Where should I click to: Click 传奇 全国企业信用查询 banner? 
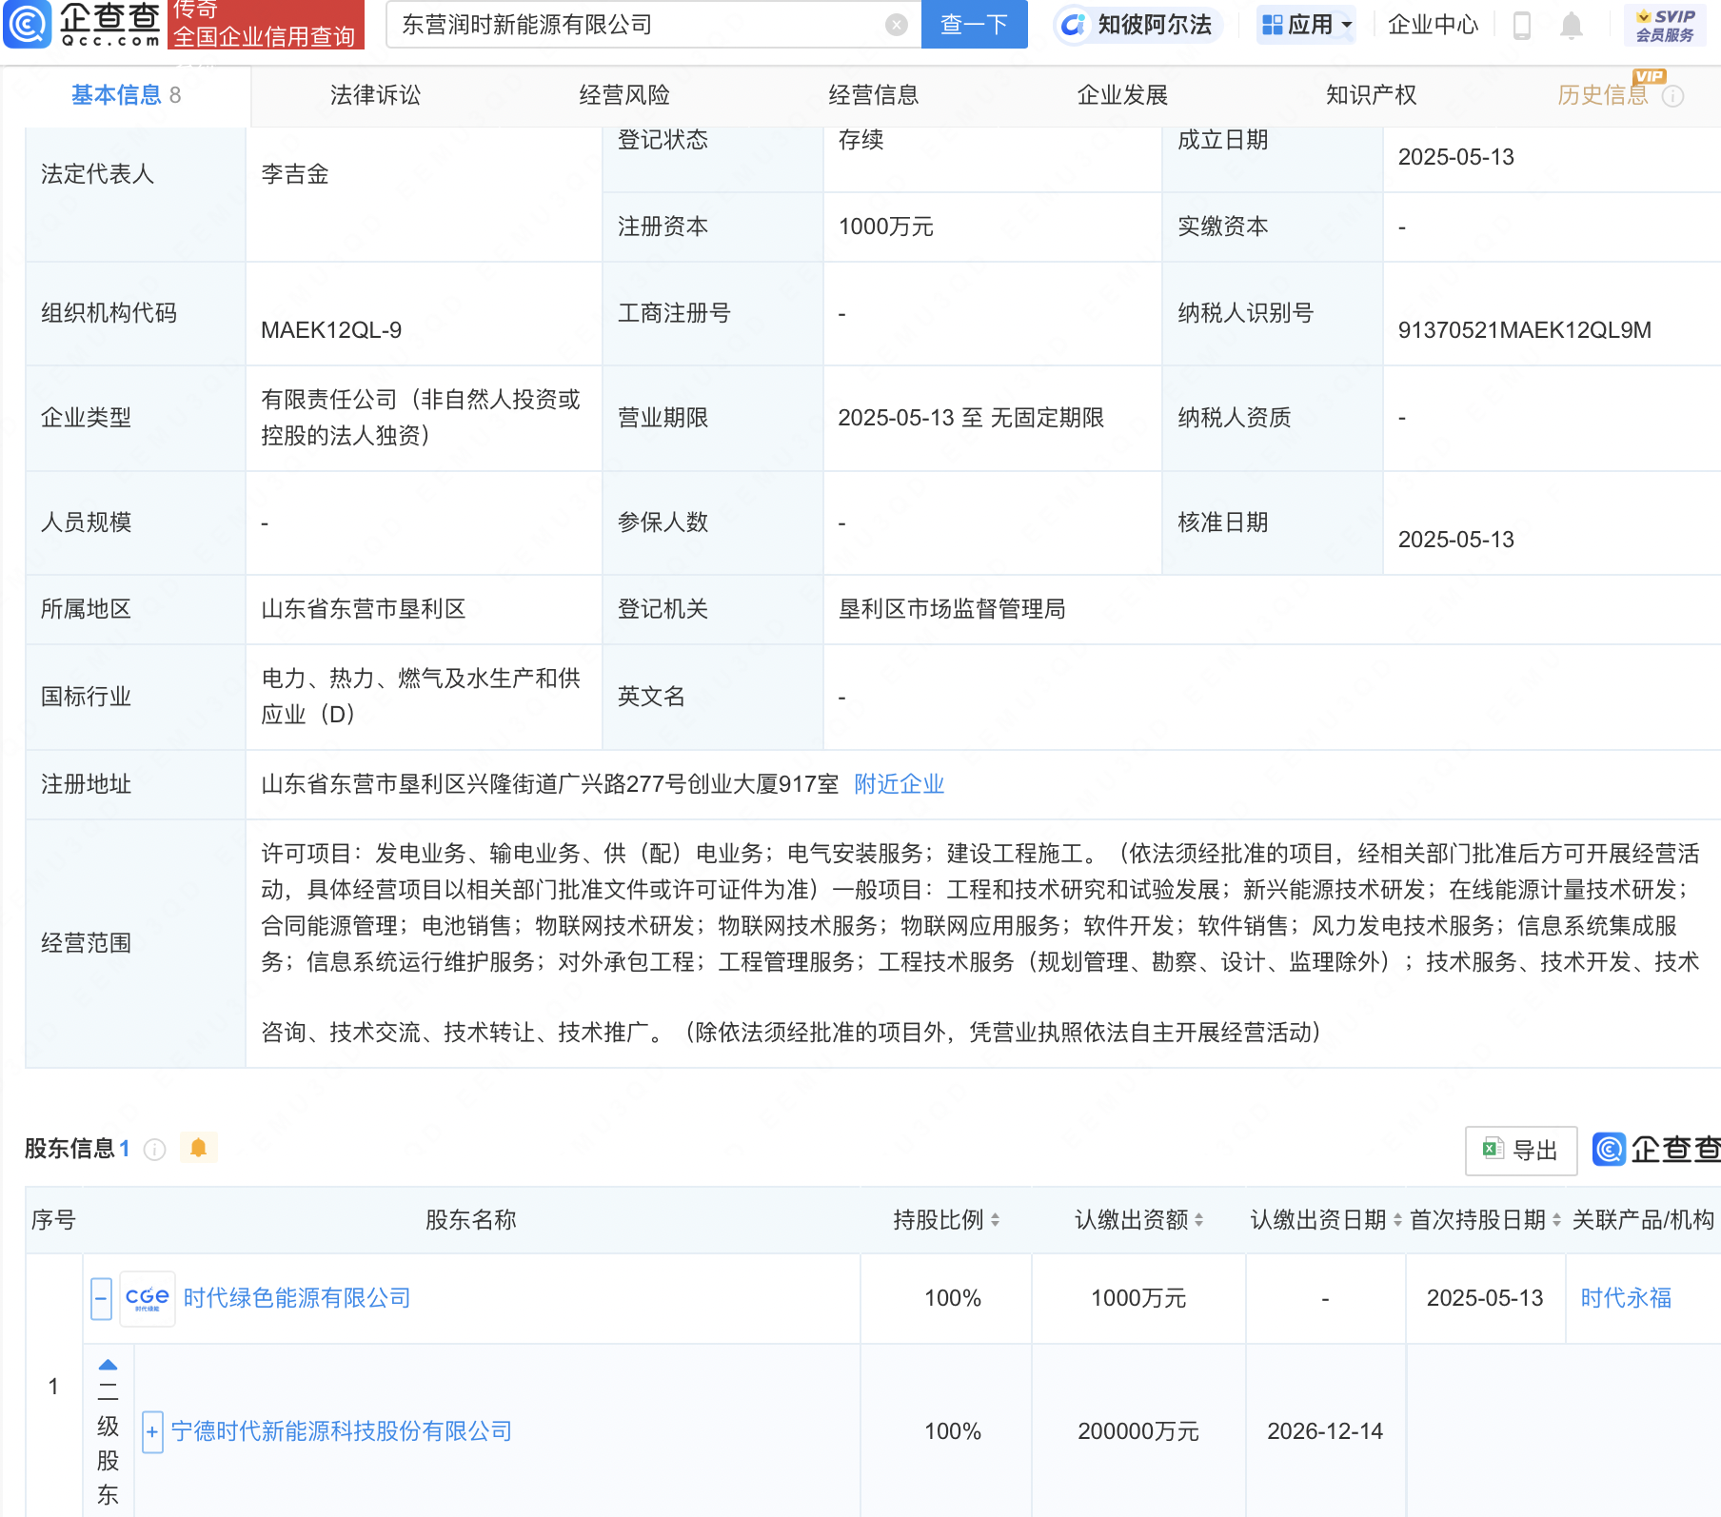pos(266,24)
